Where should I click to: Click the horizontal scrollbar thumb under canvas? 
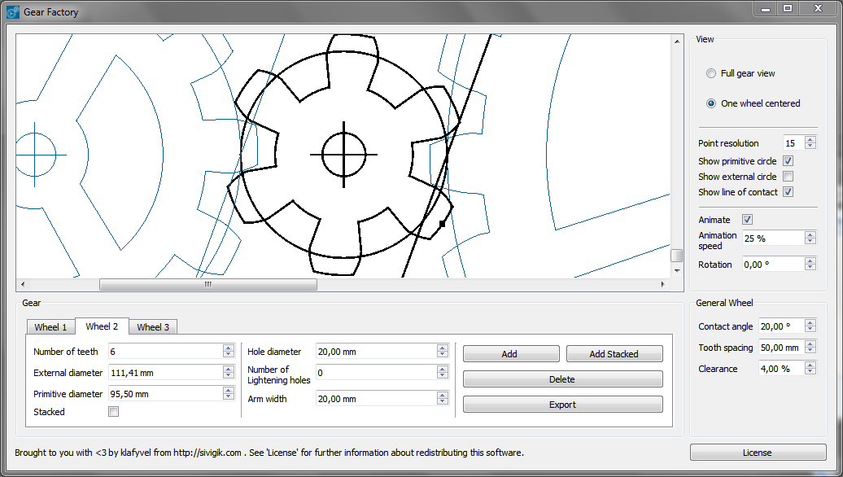click(208, 284)
